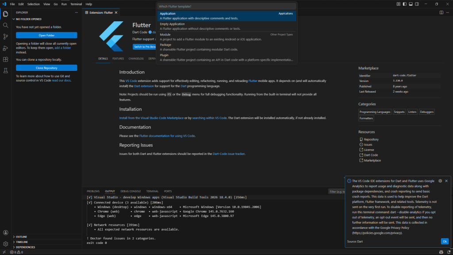Switch to the Ports panel tab
453x255 pixels.
(168, 191)
